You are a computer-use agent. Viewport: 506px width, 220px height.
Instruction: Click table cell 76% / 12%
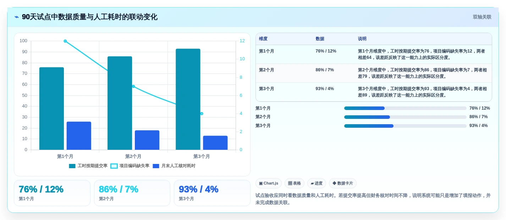click(326, 51)
